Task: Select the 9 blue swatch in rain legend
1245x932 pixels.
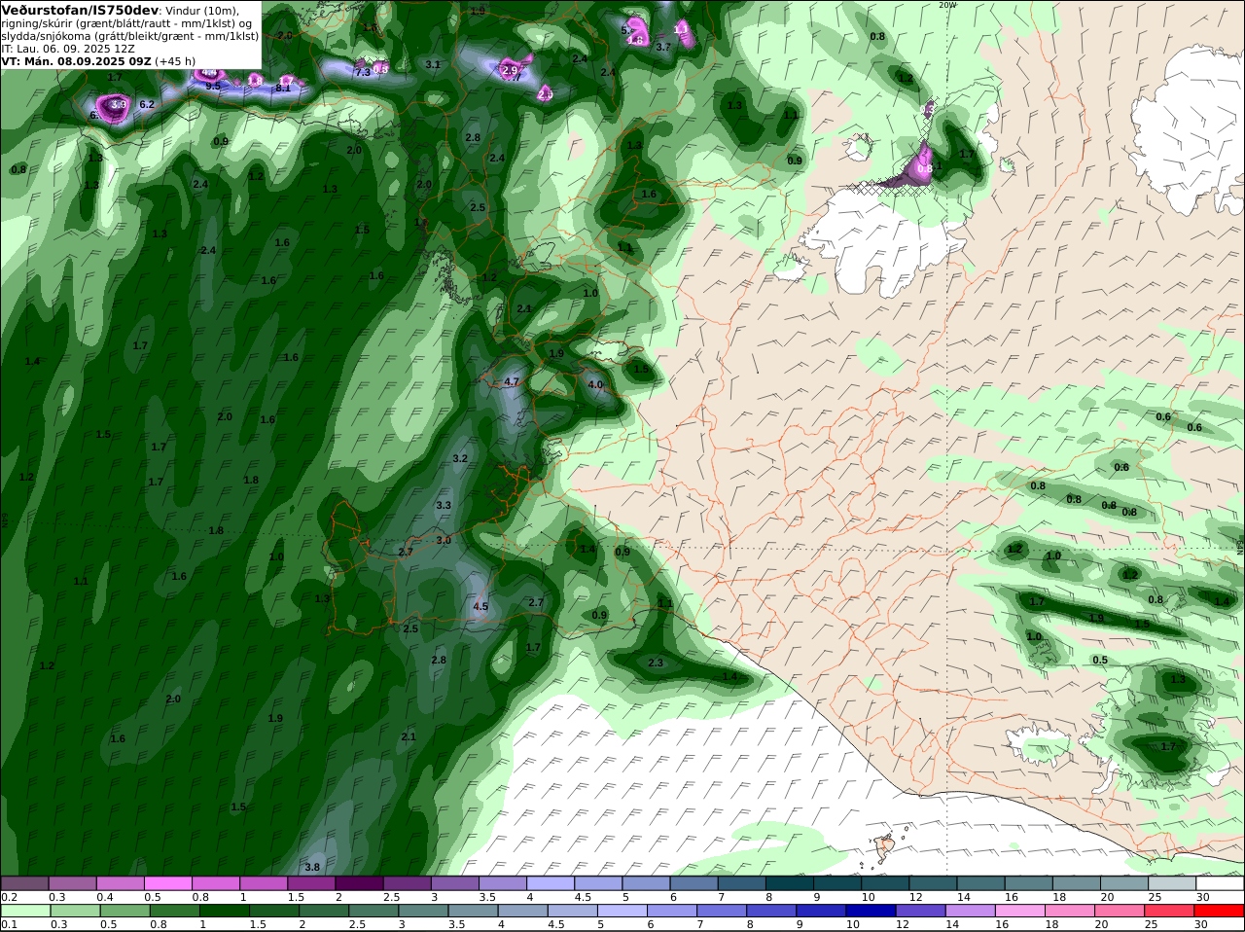Action: pyautogui.click(x=820, y=912)
